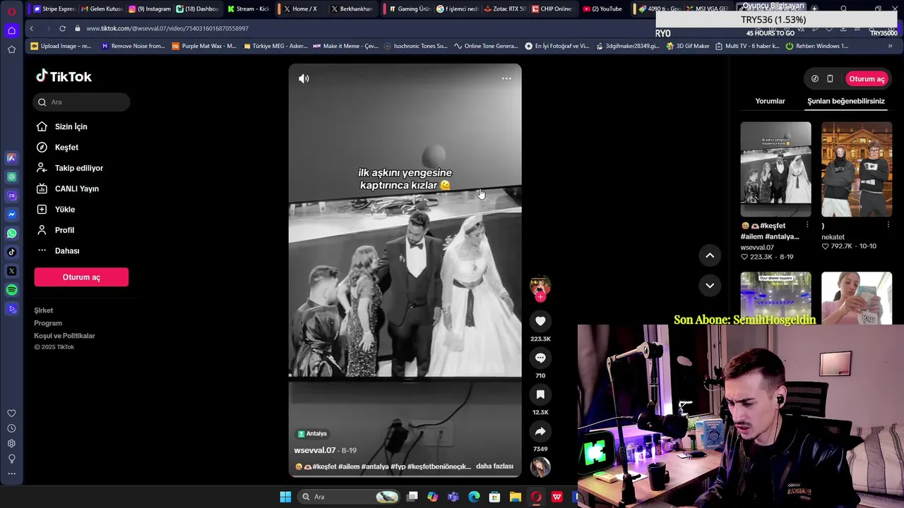Open wsevval.07 profile from video caption
The image size is (904, 508).
(x=315, y=450)
